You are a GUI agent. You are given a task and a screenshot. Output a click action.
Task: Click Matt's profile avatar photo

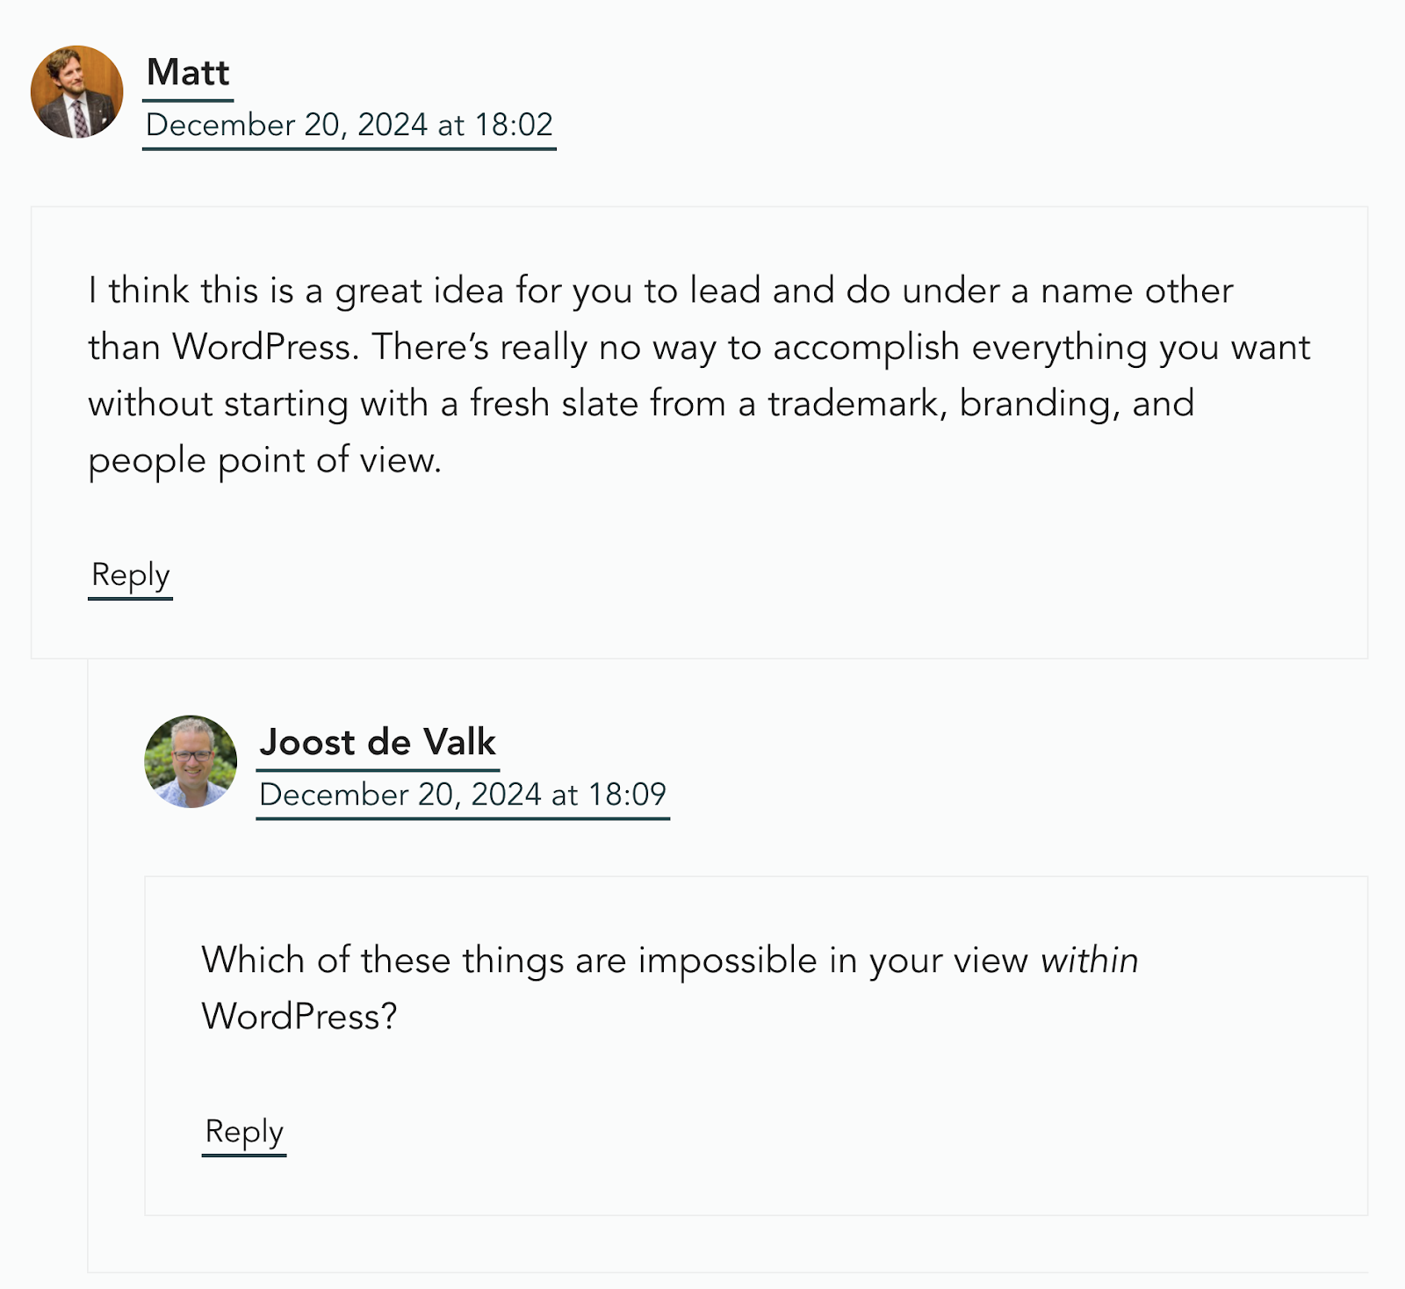tap(76, 92)
